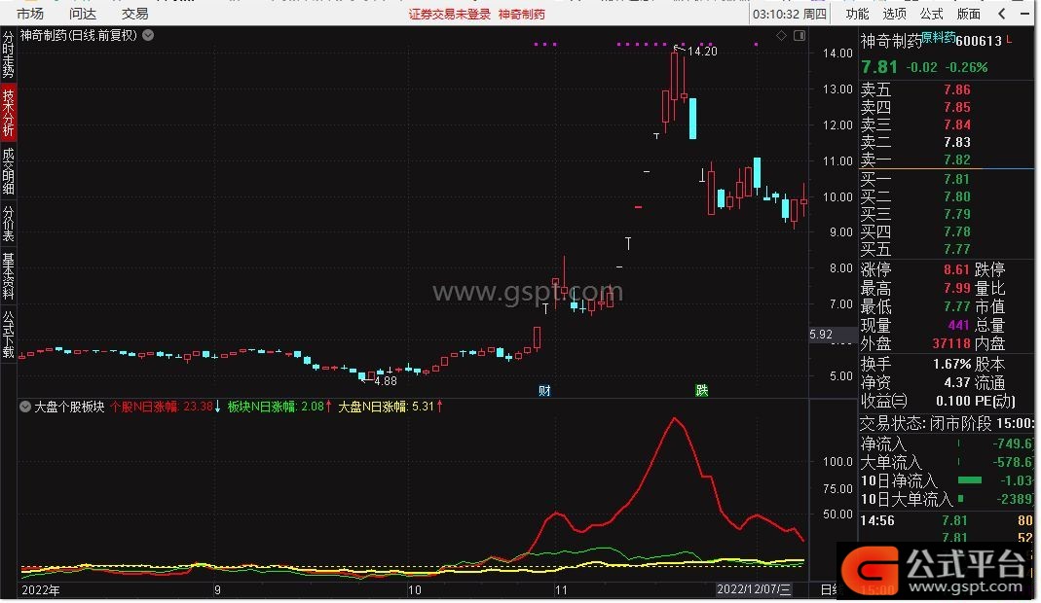The image size is (1041, 603).
Task: Open the 问达 menu
Action: tap(83, 14)
